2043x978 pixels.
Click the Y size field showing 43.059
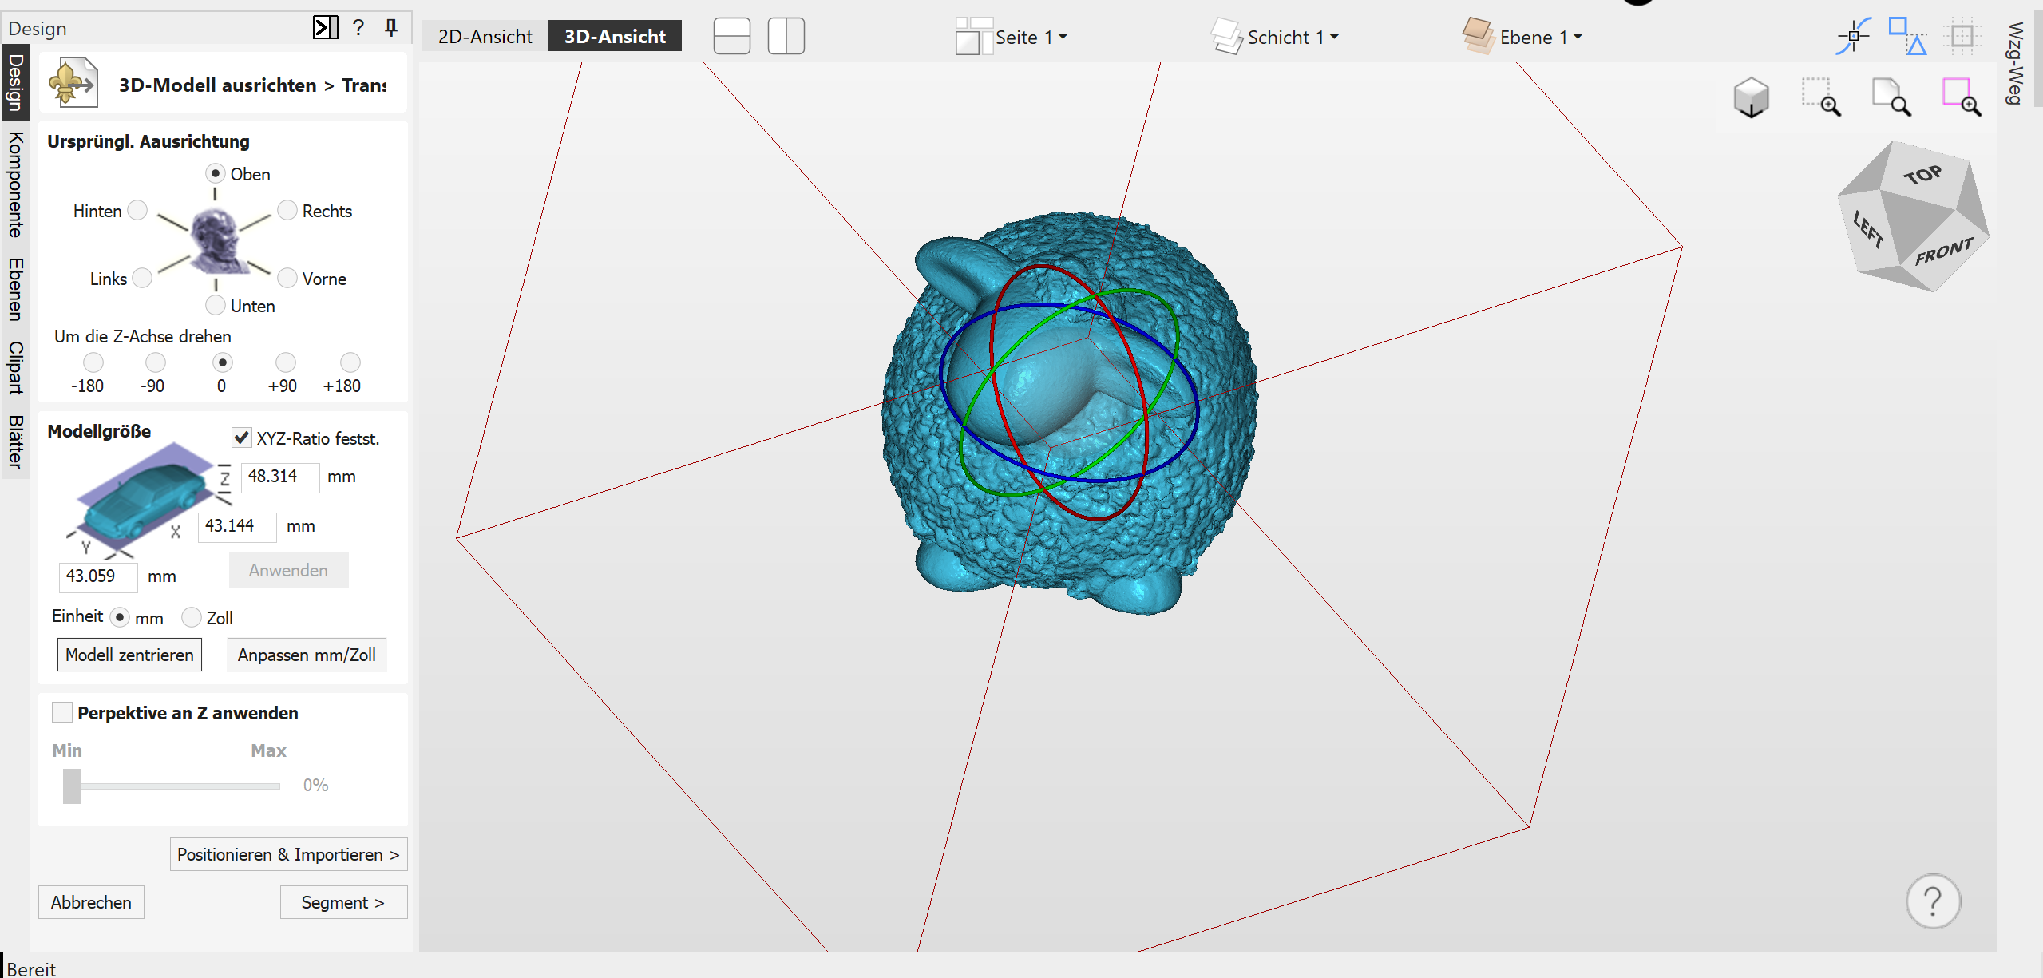point(98,576)
